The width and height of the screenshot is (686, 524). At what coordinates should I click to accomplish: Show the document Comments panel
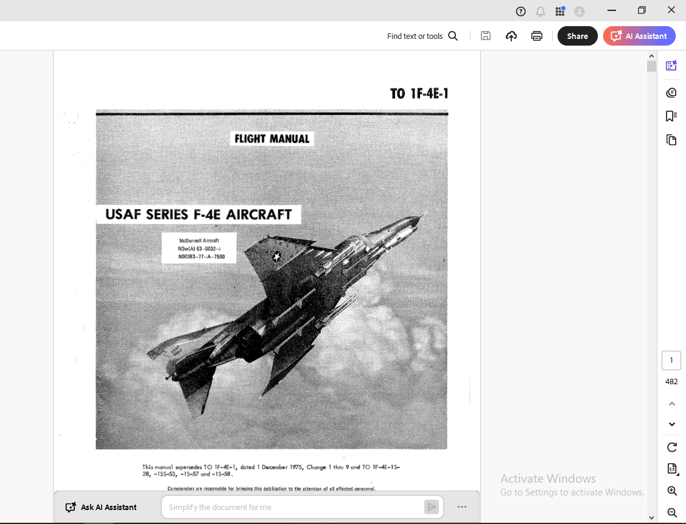click(x=671, y=92)
